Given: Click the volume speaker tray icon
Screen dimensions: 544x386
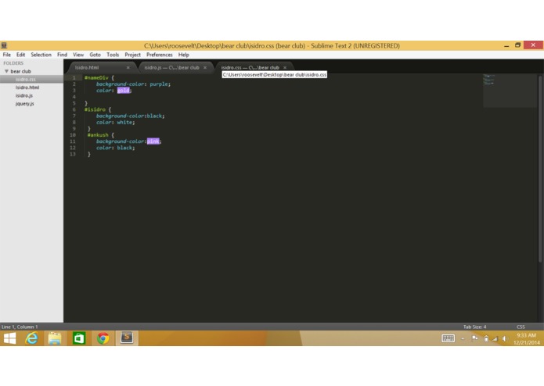Looking at the screenshot, I should 504,338.
